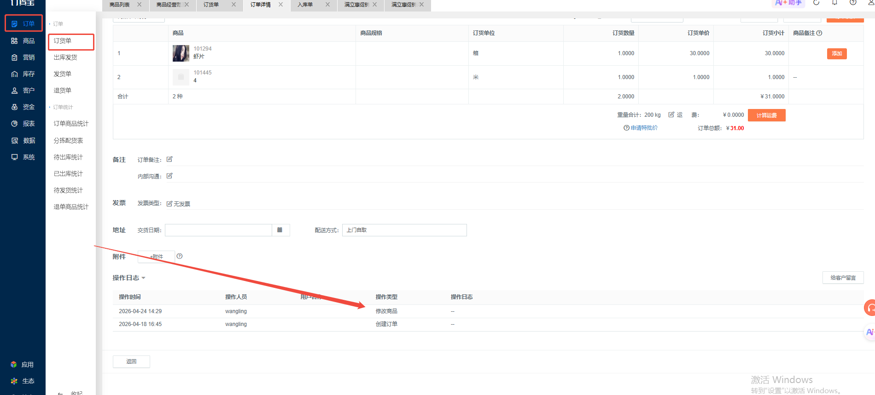This screenshot has height=395, width=875.
Task: Click the help icon next to 附件
Action: pyautogui.click(x=180, y=256)
